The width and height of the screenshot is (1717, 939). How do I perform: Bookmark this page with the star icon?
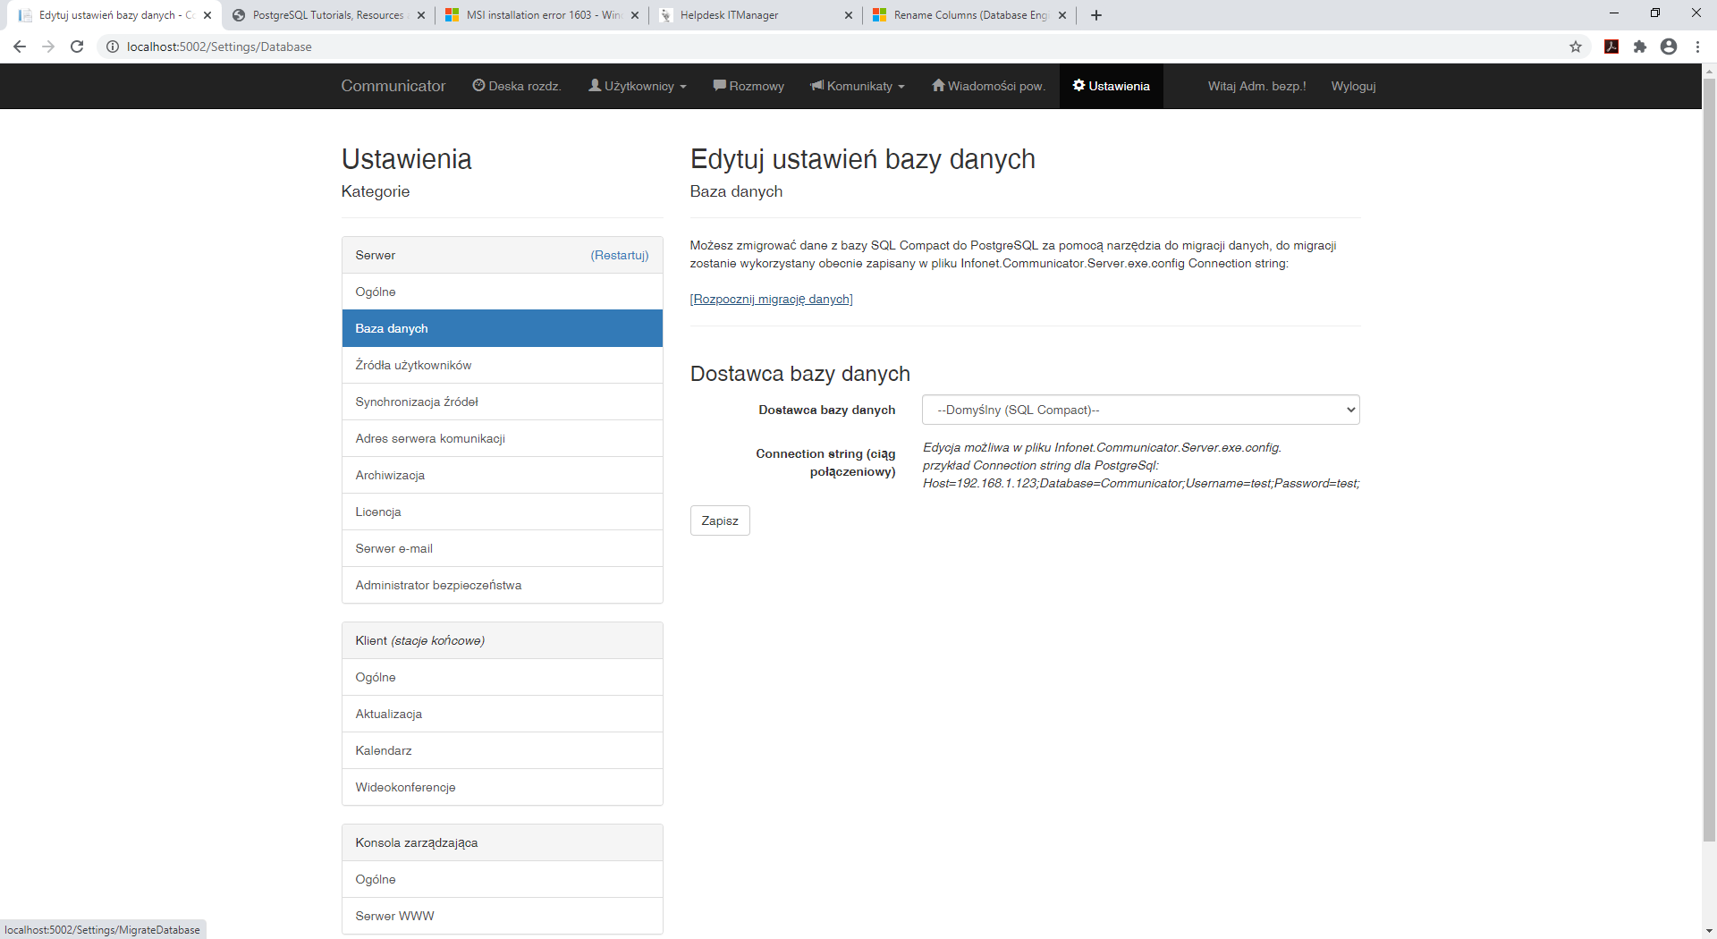[x=1576, y=47]
